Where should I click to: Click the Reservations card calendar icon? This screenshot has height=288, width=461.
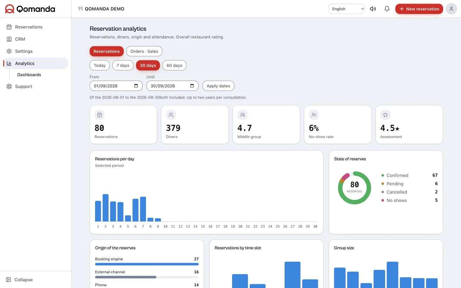click(100, 115)
